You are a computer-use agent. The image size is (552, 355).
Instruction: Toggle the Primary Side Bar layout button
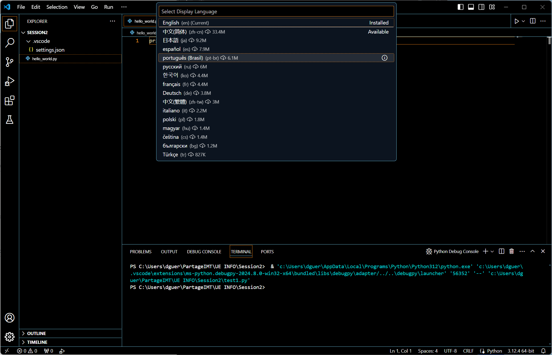tap(460, 7)
